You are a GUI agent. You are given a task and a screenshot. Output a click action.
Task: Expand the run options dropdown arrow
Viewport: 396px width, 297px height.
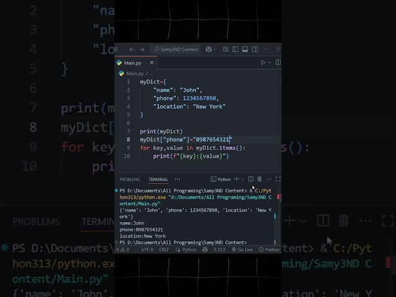[x=270, y=62]
